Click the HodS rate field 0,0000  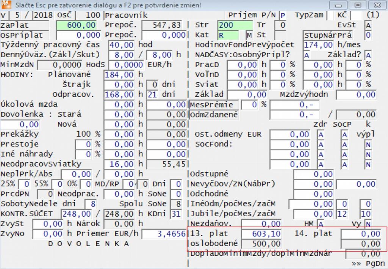(126, 65)
